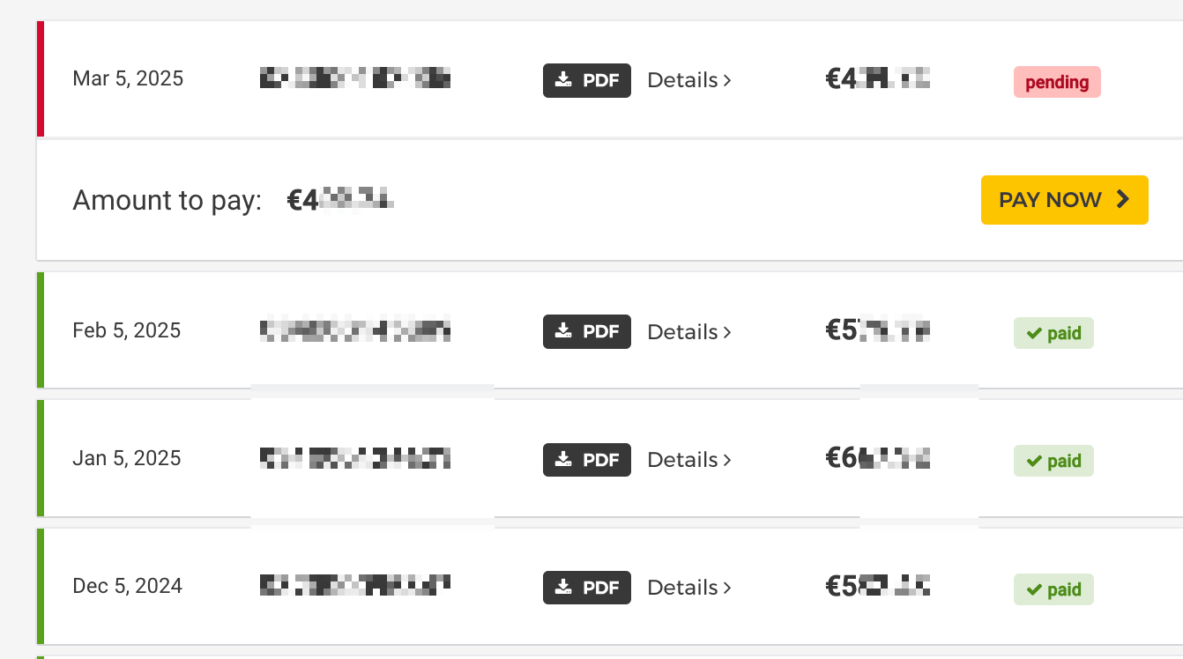
Task: Download PDF for Mar 5, 2025 invoice
Action: click(x=586, y=80)
